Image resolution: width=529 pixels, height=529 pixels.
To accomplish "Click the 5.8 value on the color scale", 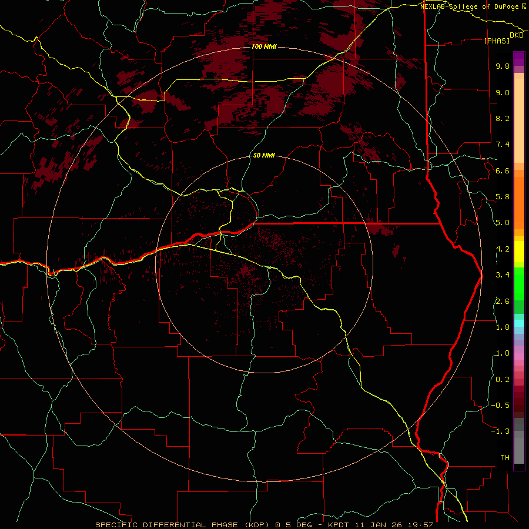I will [503, 197].
